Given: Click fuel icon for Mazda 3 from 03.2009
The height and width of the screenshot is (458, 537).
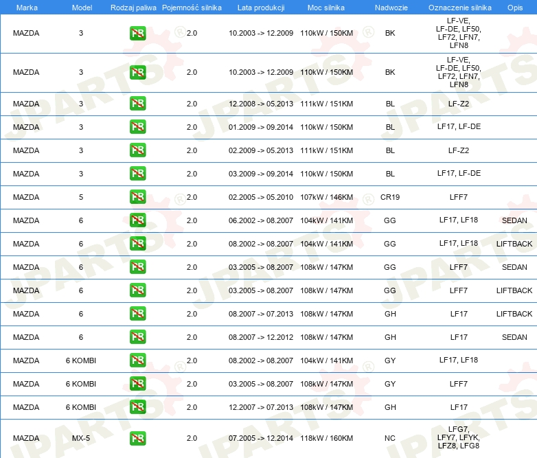Looking at the screenshot, I should coord(137,174).
